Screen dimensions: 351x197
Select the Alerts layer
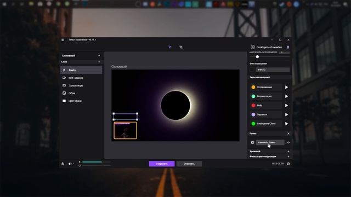click(x=81, y=70)
